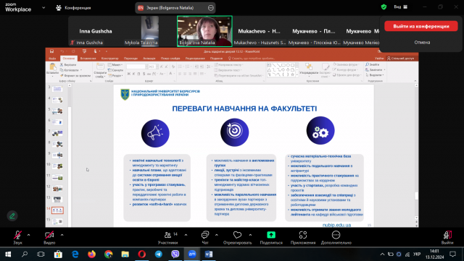
Task: Open the Дополнительно more options menu
Action: pos(336,237)
